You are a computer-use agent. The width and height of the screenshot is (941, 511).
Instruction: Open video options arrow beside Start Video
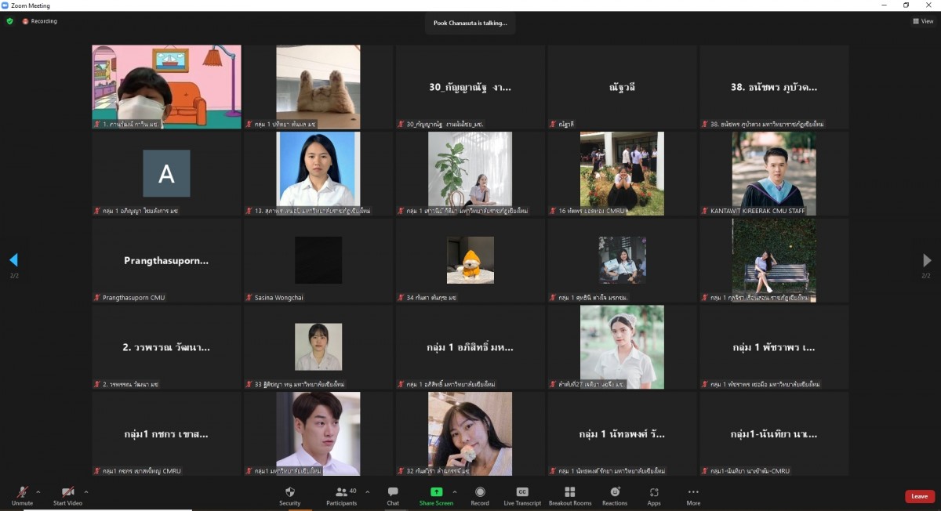[x=85, y=492]
